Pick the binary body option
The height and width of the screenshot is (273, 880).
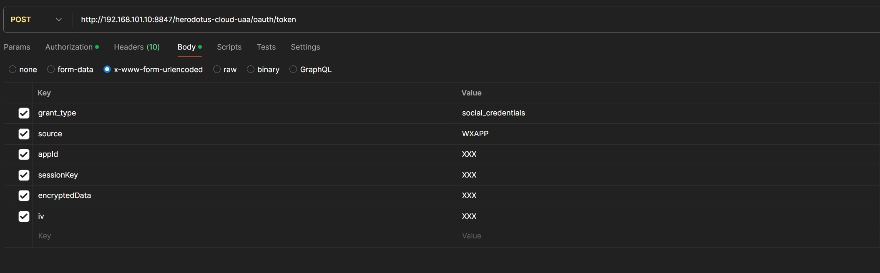tap(251, 70)
